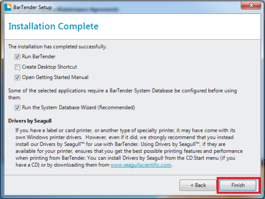Go back with the < Back button
The image size is (265, 199).
point(198,185)
